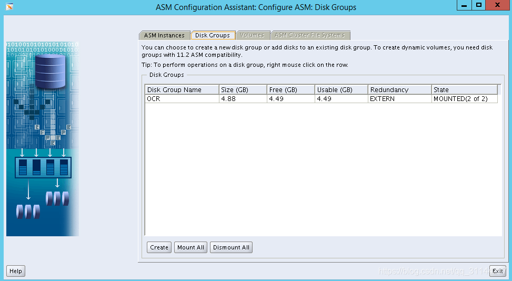Click the MOUNTED(2 of 2) state cell
The height and width of the screenshot is (281, 512).
point(464,98)
